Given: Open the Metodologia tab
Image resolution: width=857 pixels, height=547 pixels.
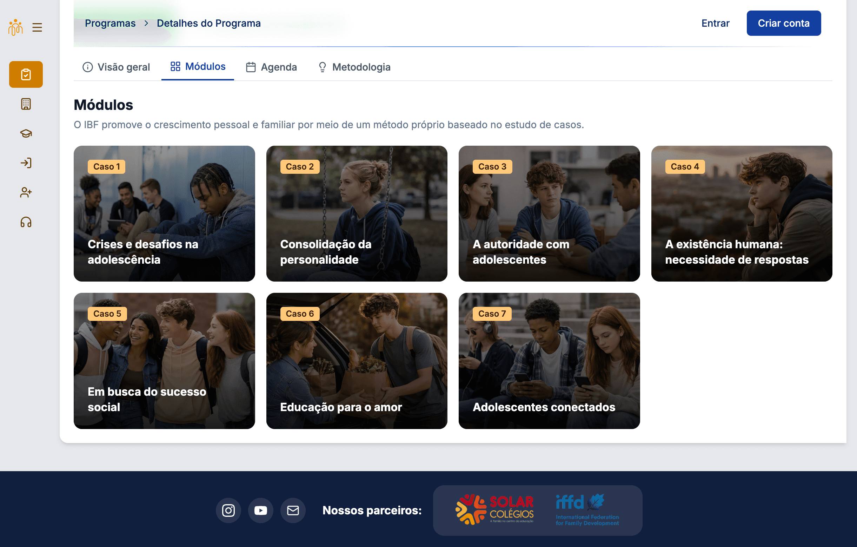Looking at the screenshot, I should pyautogui.click(x=354, y=67).
